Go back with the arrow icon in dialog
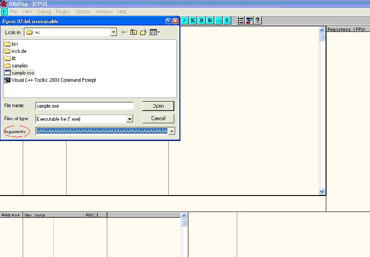 [124, 32]
